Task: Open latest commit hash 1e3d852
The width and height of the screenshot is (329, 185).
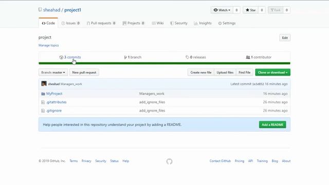Action: pyautogui.click(x=258, y=84)
